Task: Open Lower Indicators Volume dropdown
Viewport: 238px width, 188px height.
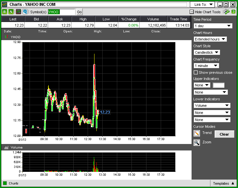Action: pos(212,105)
